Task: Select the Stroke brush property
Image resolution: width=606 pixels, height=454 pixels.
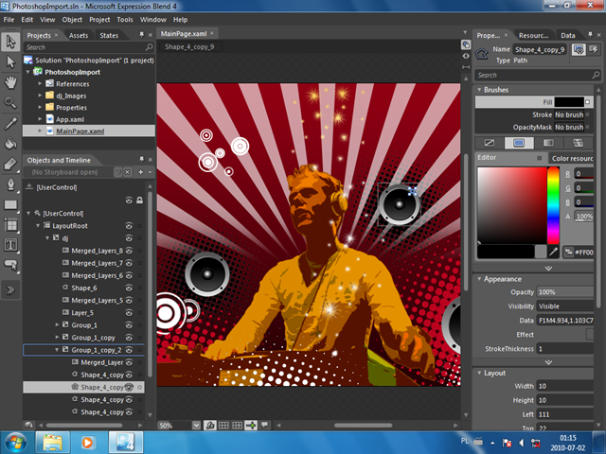Action: (534, 114)
